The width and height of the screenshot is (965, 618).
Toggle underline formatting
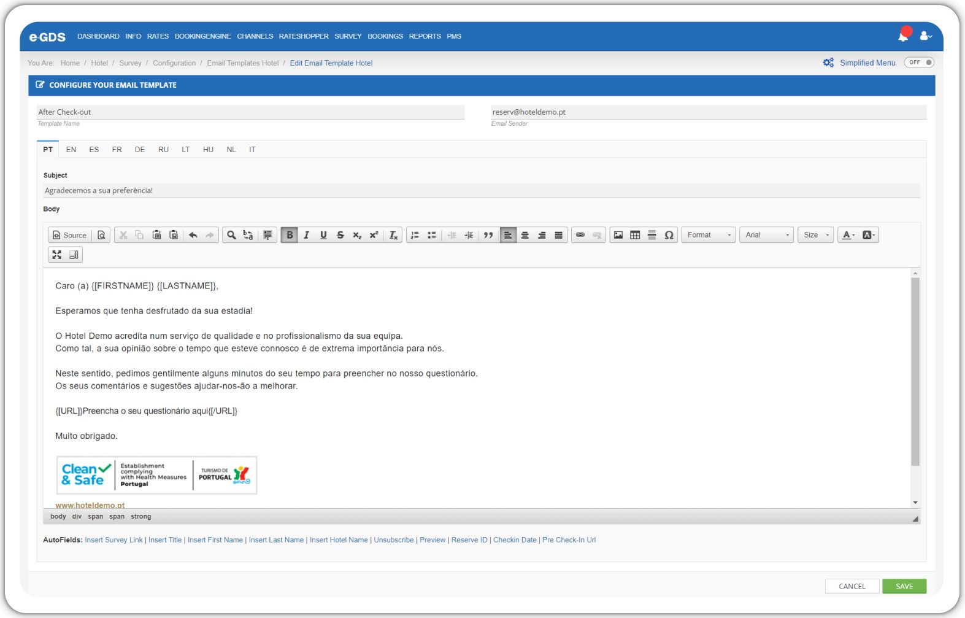click(x=323, y=235)
